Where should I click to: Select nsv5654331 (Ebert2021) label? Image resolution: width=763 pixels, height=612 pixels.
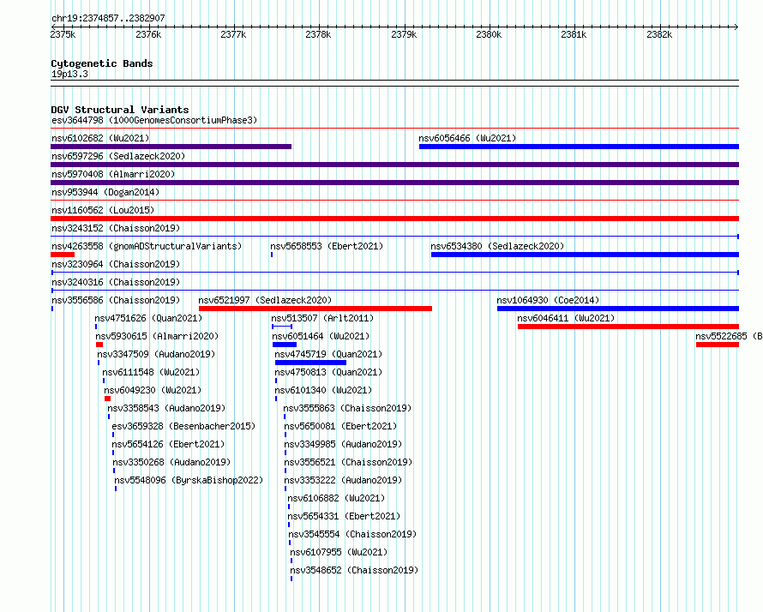pos(344,516)
